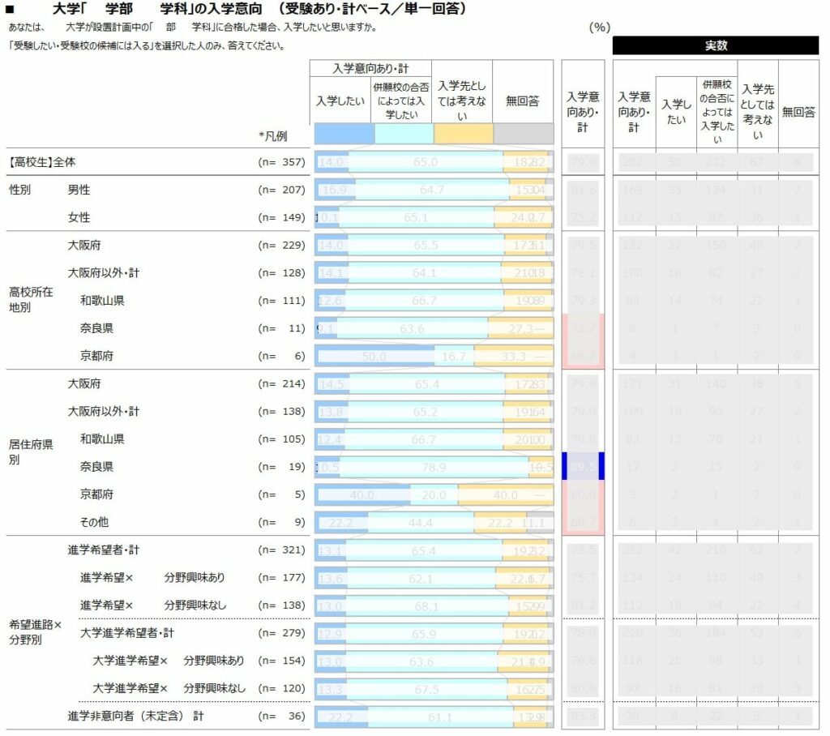
Task: Select the 女性 row label
Action: click(79, 217)
